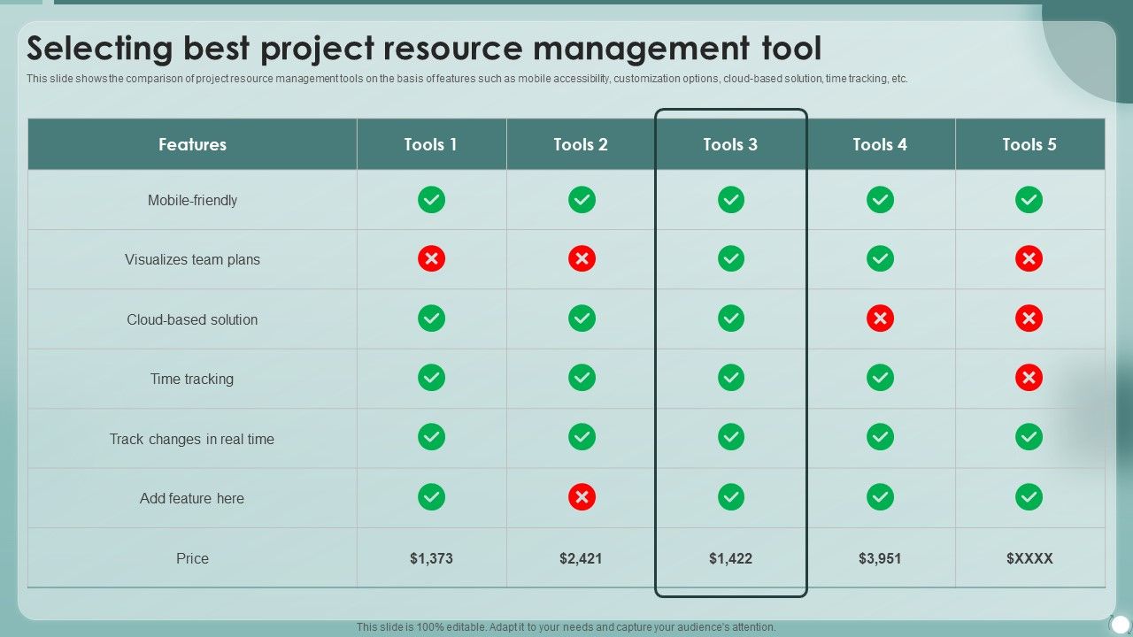The height and width of the screenshot is (637, 1133).
Task: Click the green check for Tools 5 Add feature here
Action: click(1029, 497)
